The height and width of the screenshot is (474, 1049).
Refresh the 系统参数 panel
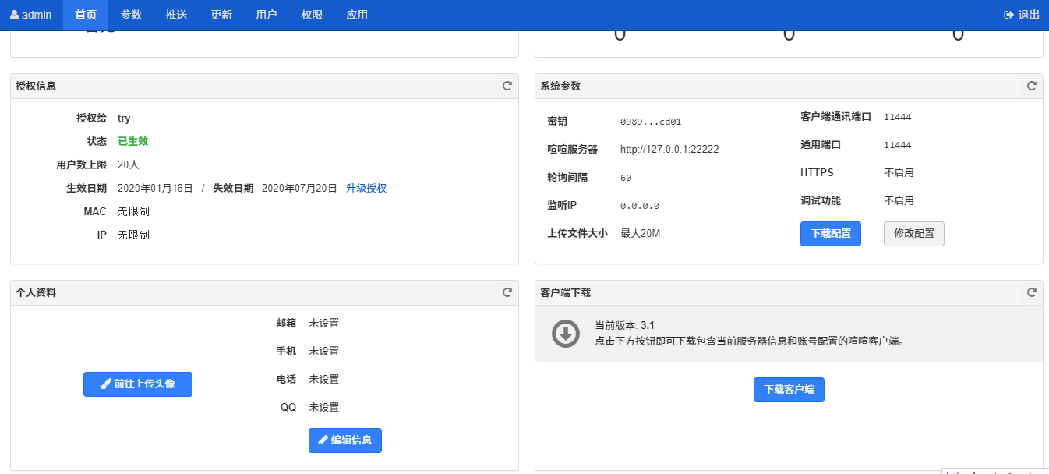tap(1031, 86)
